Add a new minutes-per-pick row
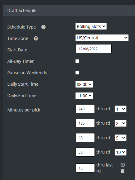 click(x=123, y=165)
